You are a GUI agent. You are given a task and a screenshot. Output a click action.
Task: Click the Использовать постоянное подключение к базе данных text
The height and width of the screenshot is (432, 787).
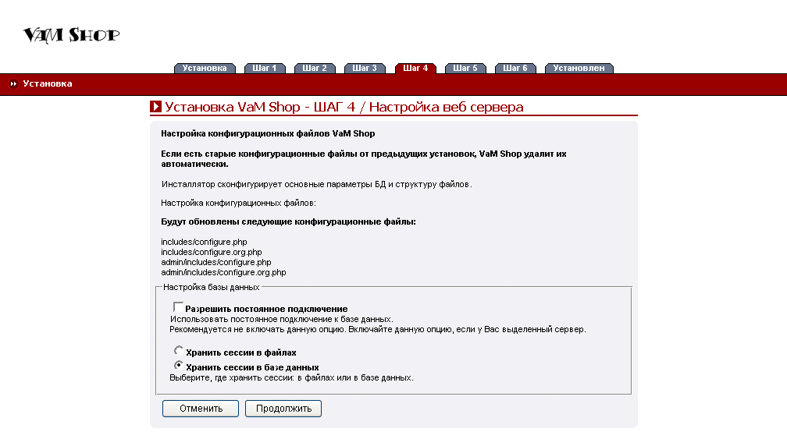tap(282, 319)
